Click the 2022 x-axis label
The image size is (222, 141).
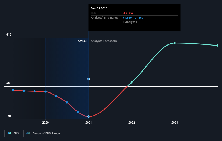pyautogui.click(x=132, y=123)
